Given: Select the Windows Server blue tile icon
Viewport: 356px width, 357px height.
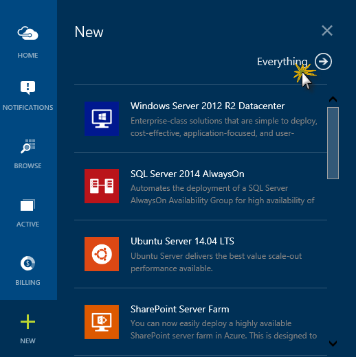Looking at the screenshot, I should (x=102, y=119).
